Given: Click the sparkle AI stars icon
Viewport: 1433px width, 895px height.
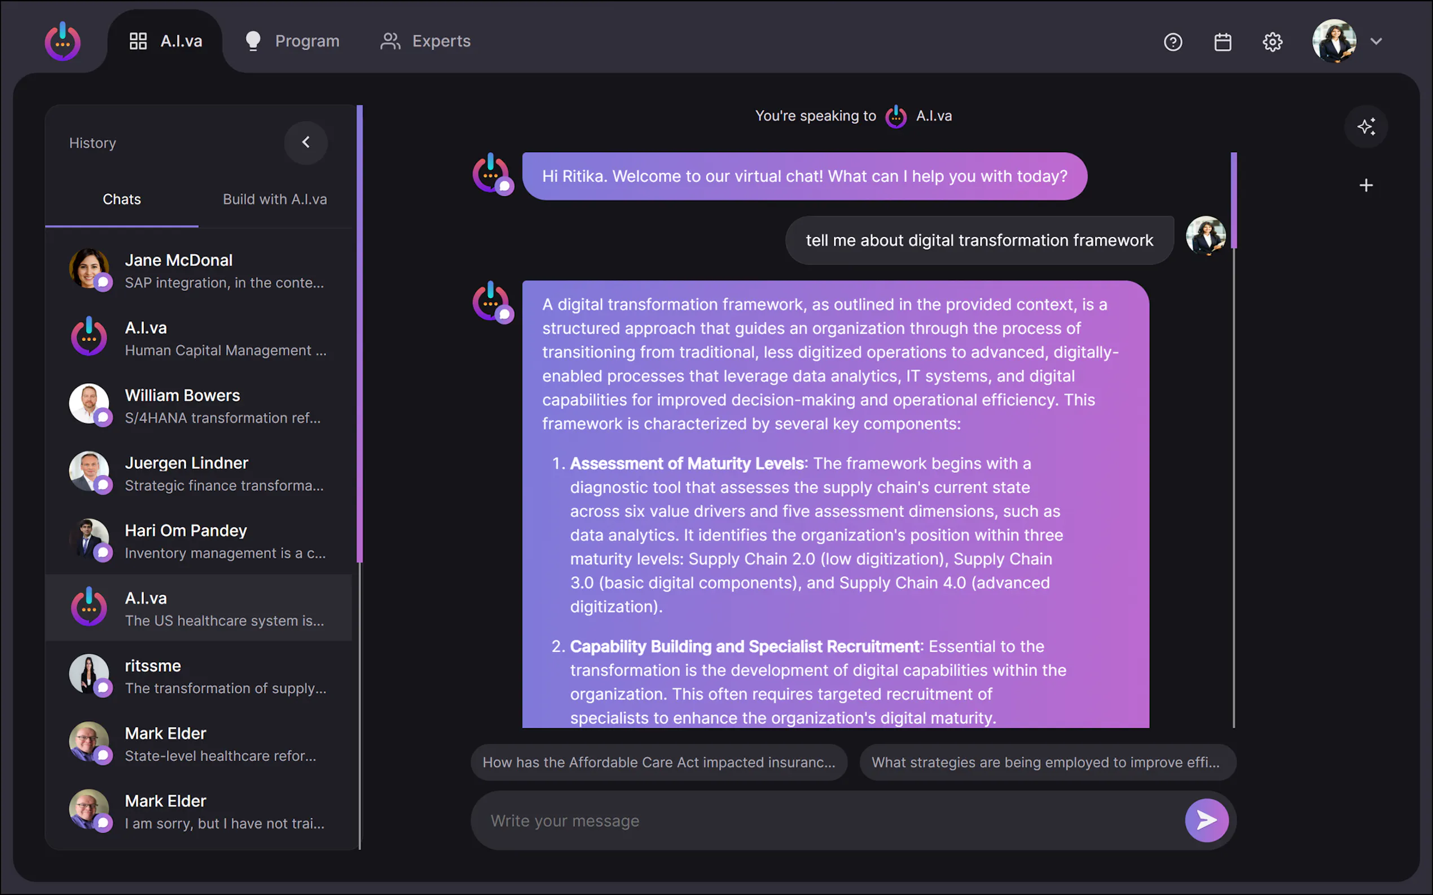Looking at the screenshot, I should (x=1365, y=127).
